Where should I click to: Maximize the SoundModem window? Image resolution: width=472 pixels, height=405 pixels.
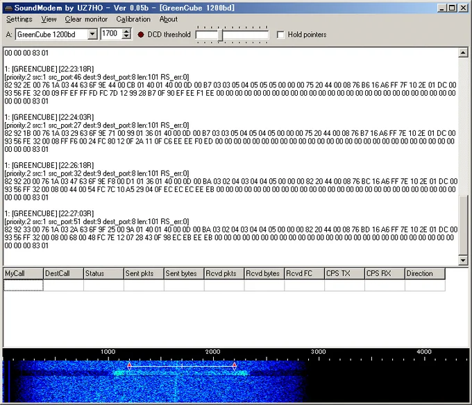452,8
